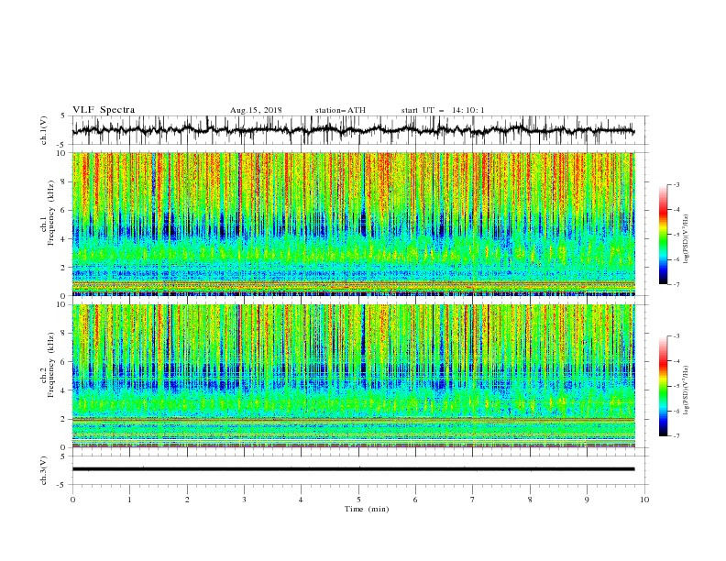Click the 'VLF Spectra' title text
Image resolution: width=726 pixels, height=561 pixels.
pyautogui.click(x=104, y=110)
